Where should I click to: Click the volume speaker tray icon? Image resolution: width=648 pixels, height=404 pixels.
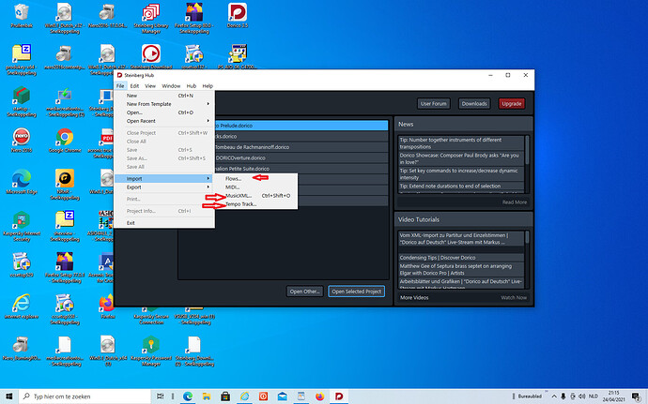(x=582, y=397)
